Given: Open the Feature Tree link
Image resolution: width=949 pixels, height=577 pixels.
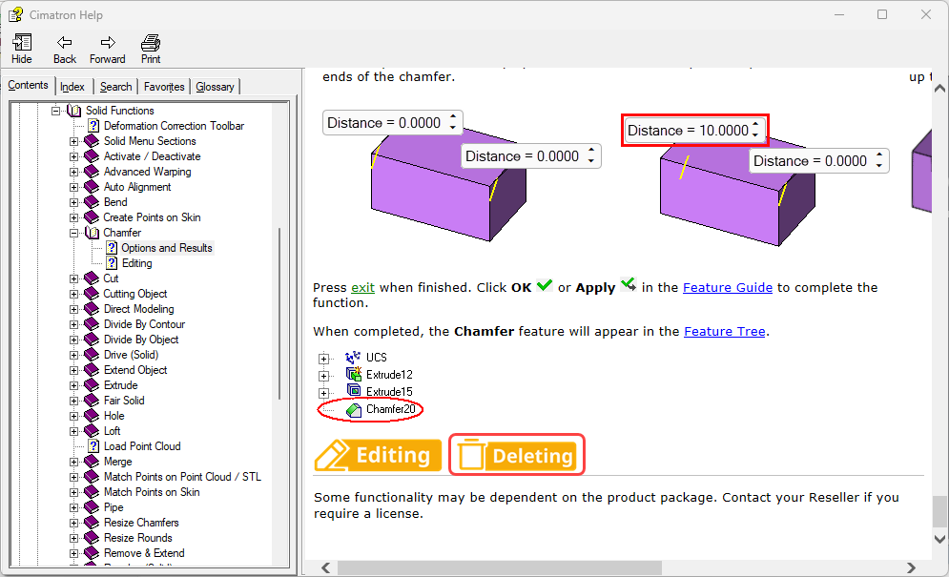Looking at the screenshot, I should tap(725, 332).
